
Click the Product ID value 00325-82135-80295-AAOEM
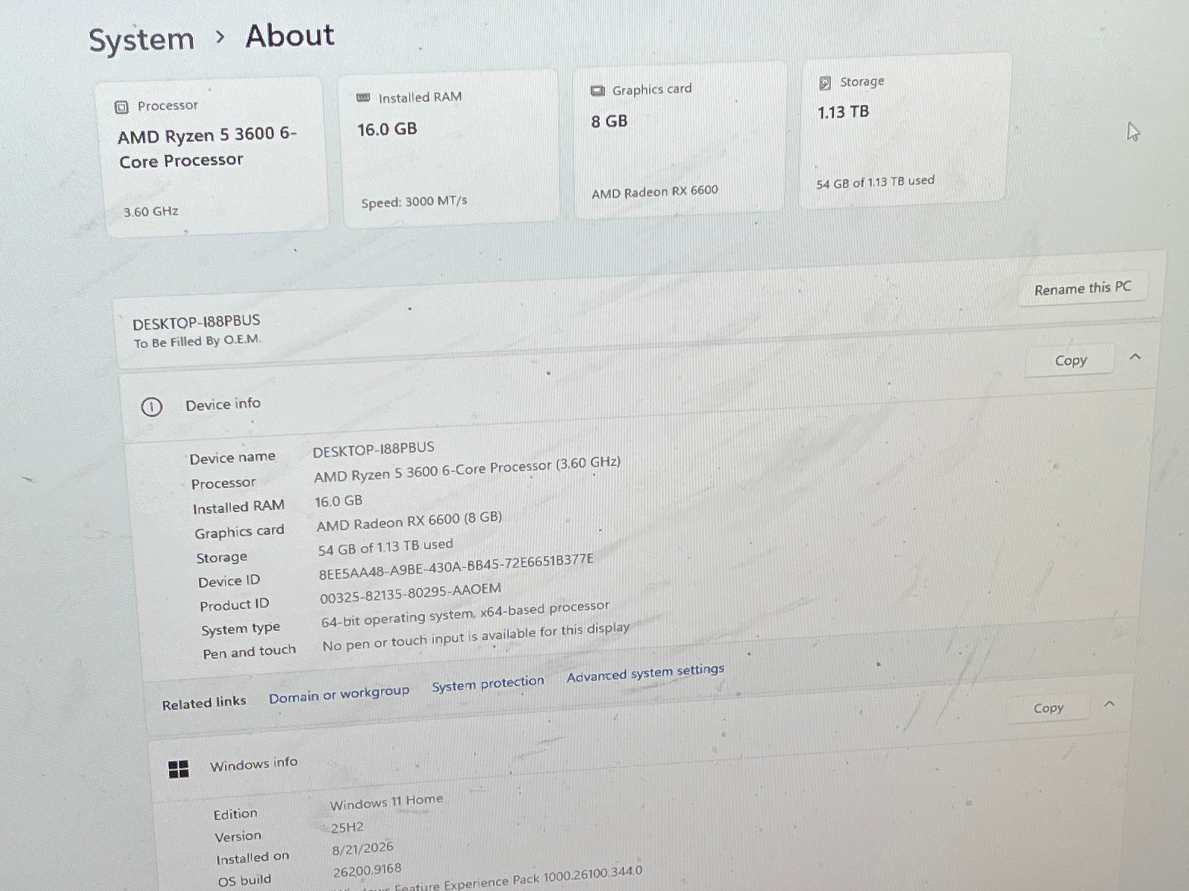click(410, 593)
